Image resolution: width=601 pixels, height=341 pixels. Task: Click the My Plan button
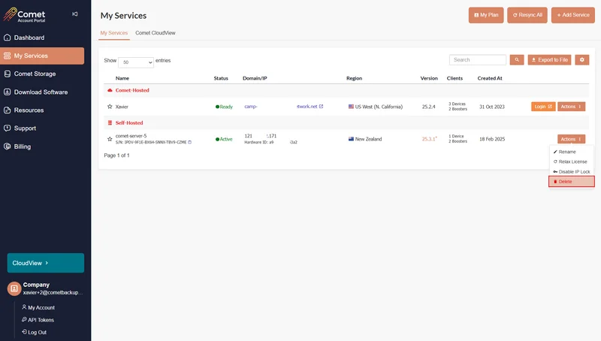(486, 15)
